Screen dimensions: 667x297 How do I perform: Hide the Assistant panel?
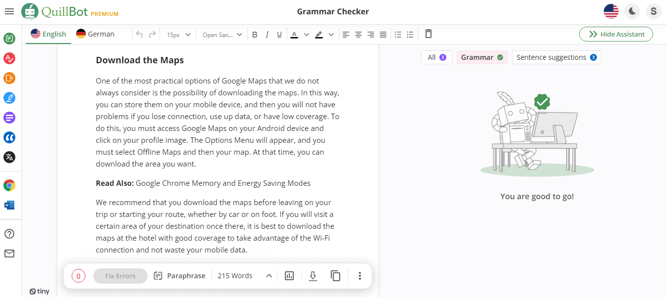[616, 34]
